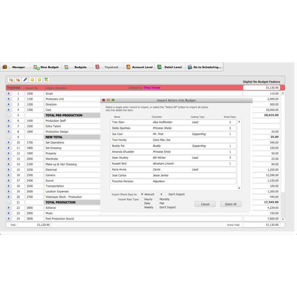Expand the Script row disclosure arrow
The height and width of the screenshot is (297, 297).
tap(9, 94)
